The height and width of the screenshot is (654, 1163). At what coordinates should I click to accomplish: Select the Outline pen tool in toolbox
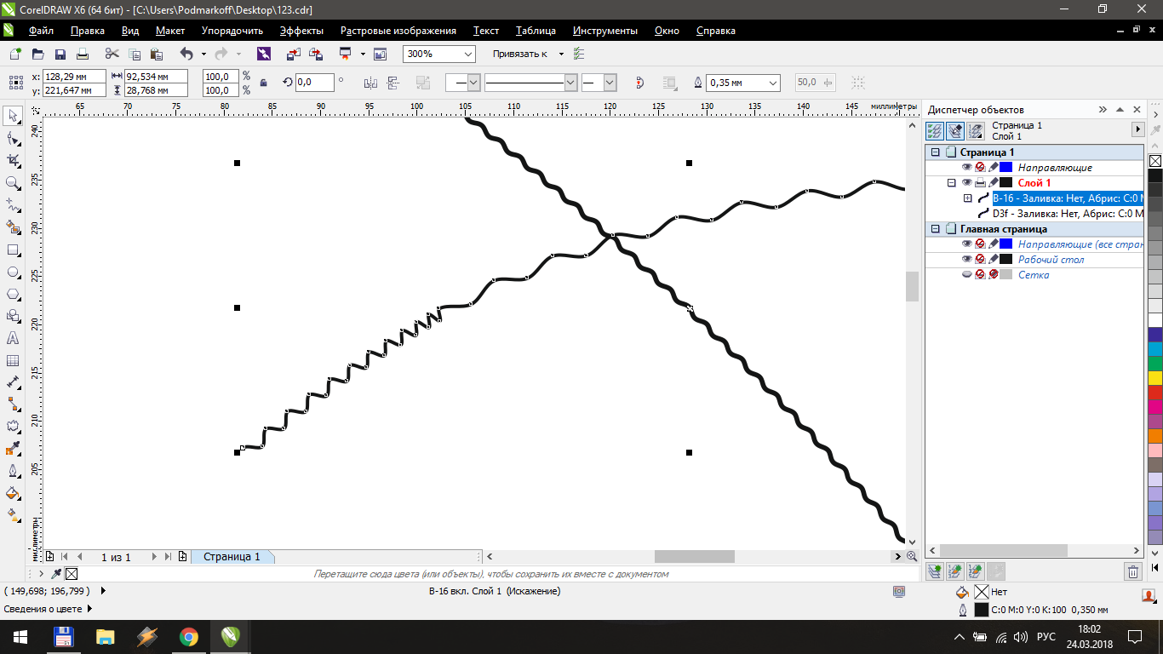13,471
